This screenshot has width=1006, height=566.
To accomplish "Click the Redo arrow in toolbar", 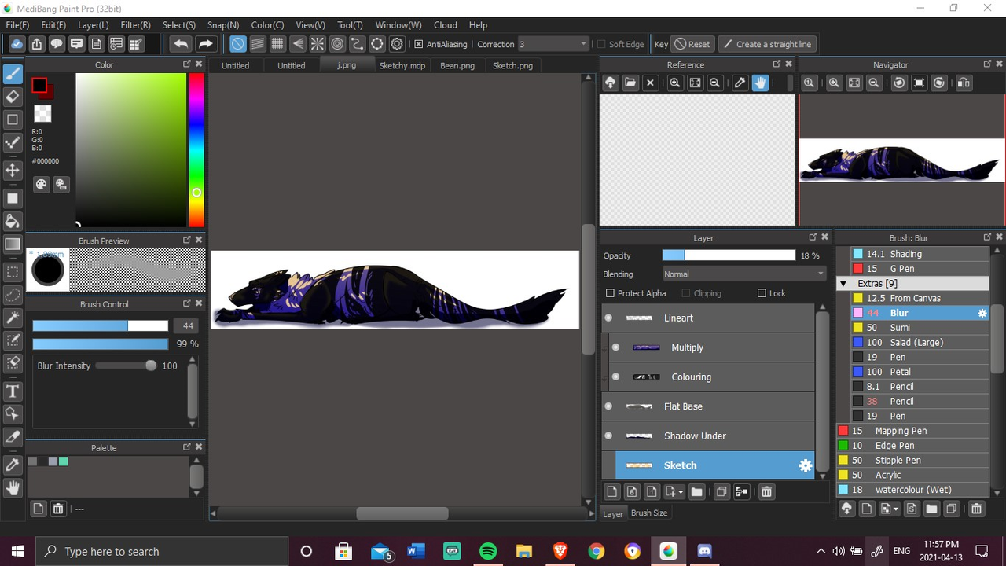I will (206, 44).
